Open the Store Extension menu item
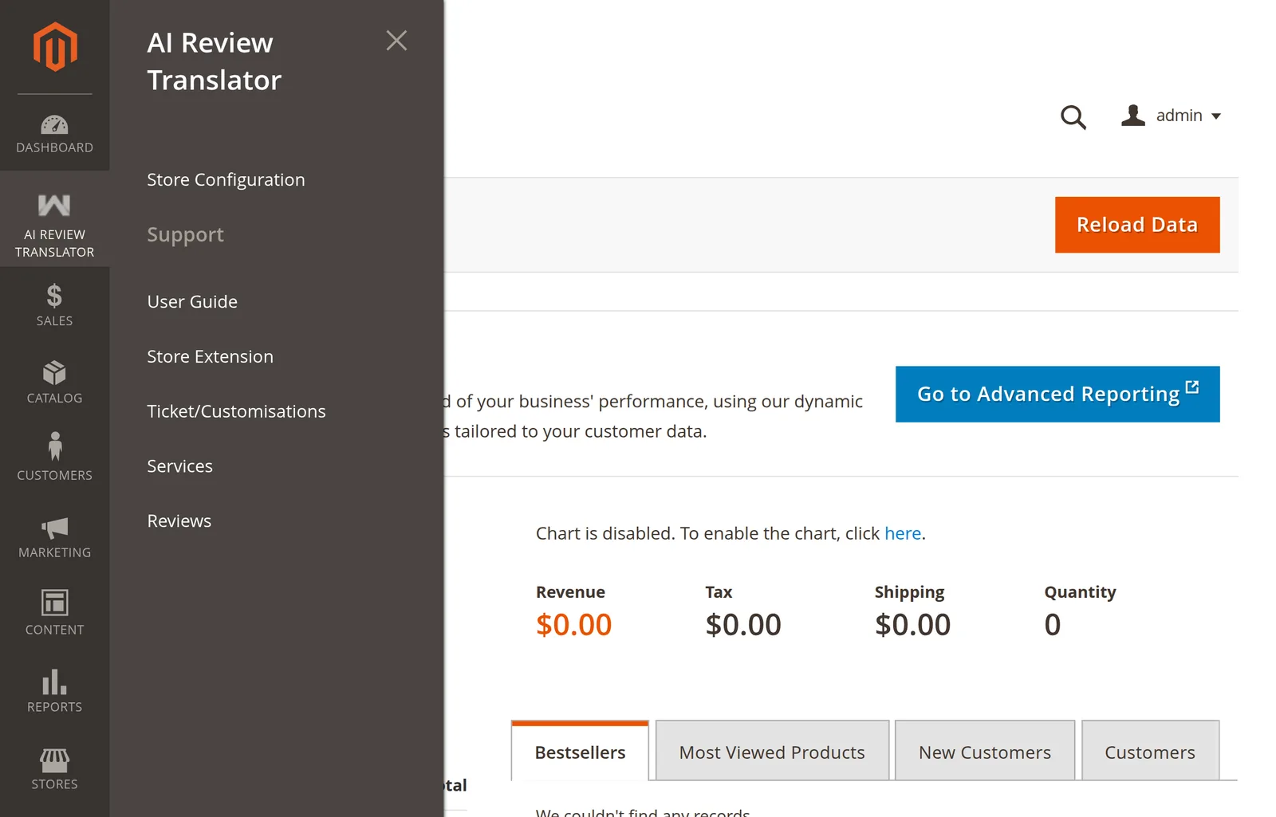 (x=210, y=357)
